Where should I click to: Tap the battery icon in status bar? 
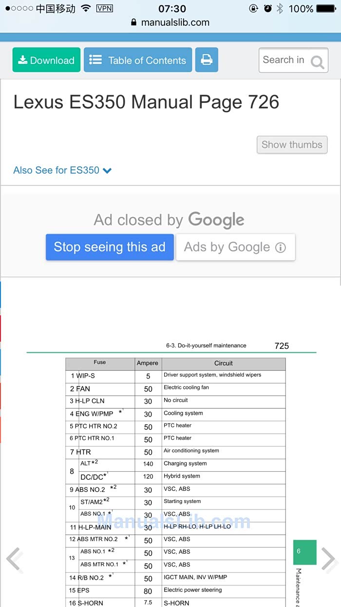coord(326,9)
